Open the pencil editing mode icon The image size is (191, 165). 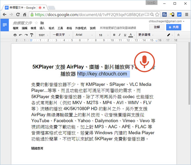click(169, 35)
